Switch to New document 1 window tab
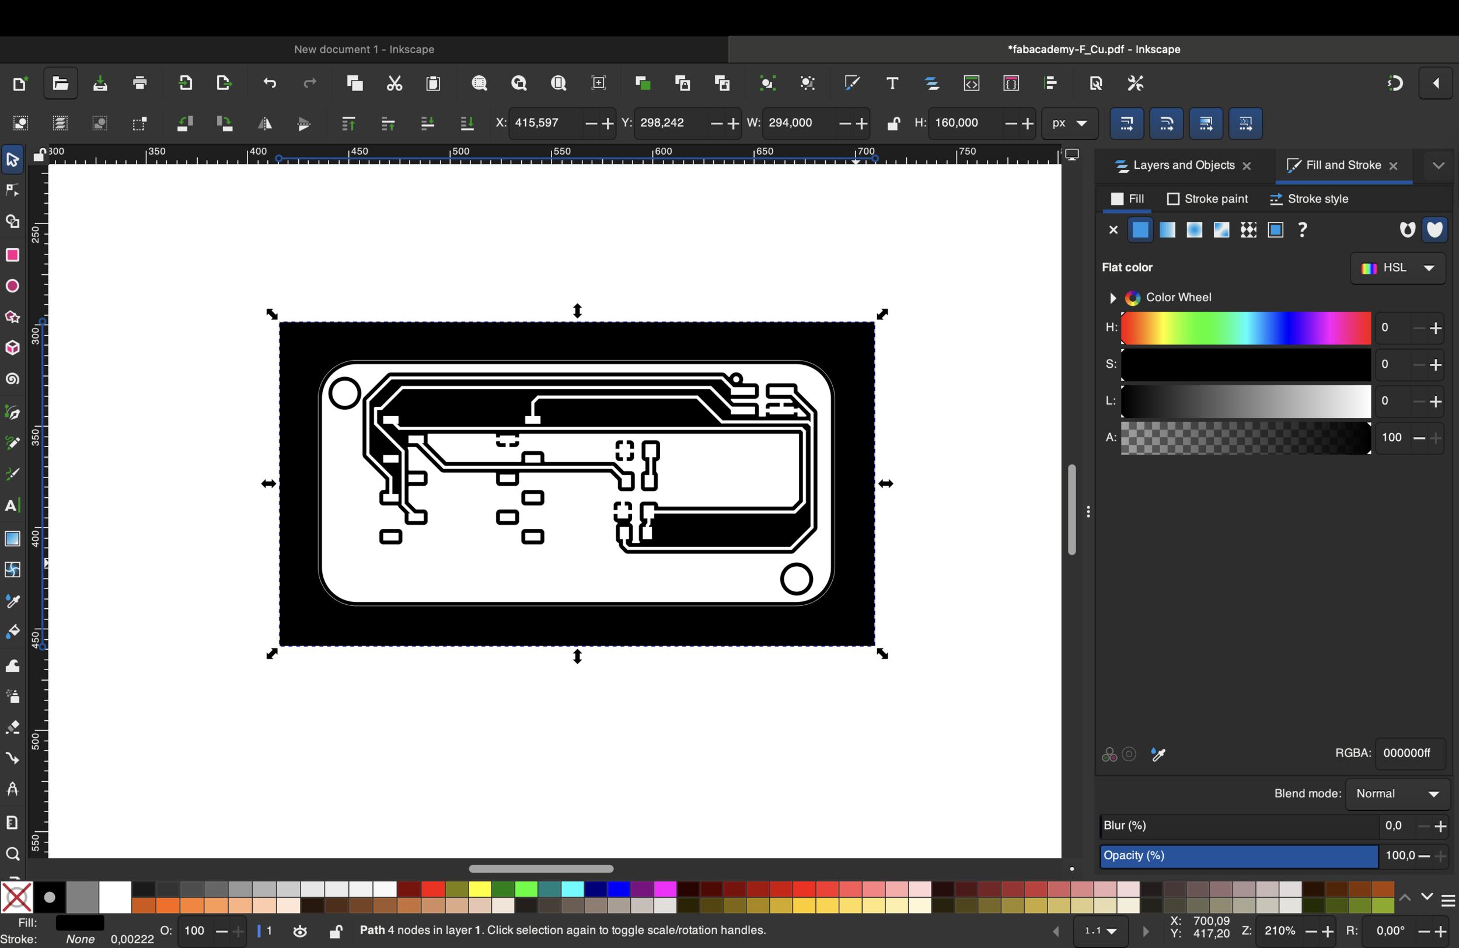This screenshot has height=948, width=1459. point(364,50)
